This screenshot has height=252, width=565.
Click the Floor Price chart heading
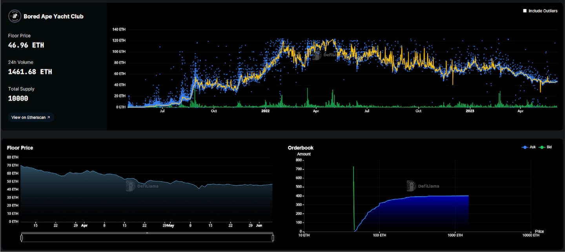tap(20, 148)
